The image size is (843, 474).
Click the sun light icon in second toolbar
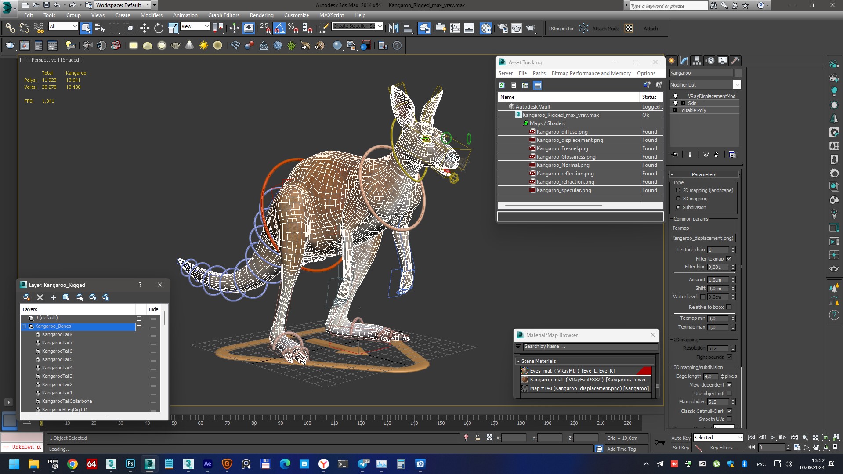[x=204, y=45]
